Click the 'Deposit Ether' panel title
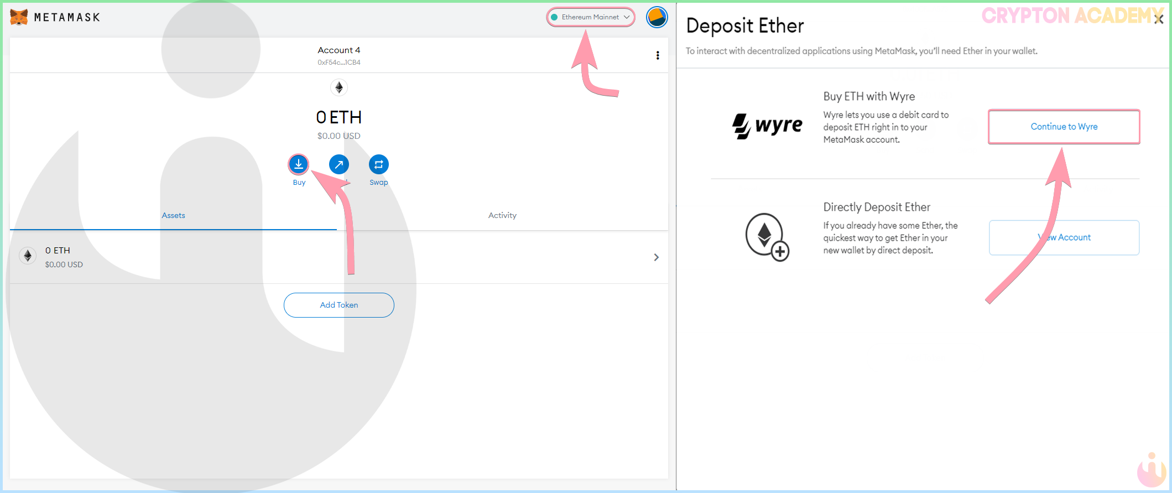 [745, 26]
